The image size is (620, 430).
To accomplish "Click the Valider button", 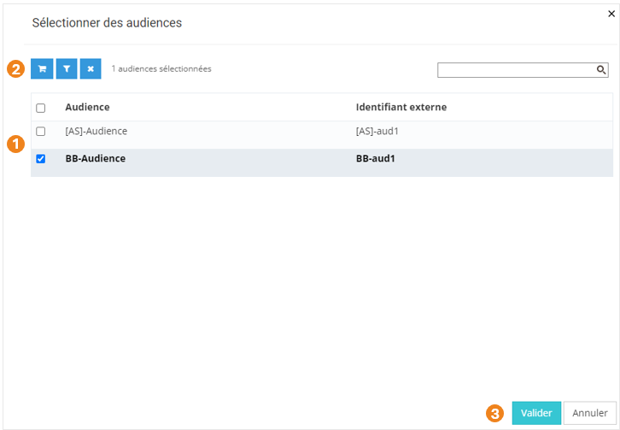I will pyautogui.click(x=536, y=413).
